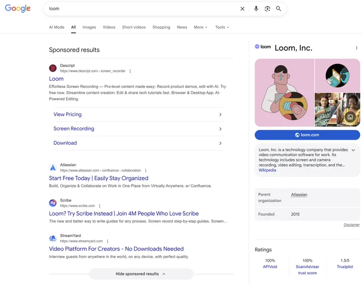Click the StreamYard favicon
Viewport: 362px width, 285px height.
[53, 238]
